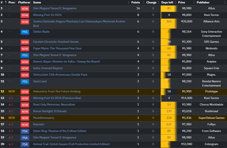Image resolution: width=227 pixels, height=148 pixels.
Task: Open the Sand Land game link
Action: (40, 81)
